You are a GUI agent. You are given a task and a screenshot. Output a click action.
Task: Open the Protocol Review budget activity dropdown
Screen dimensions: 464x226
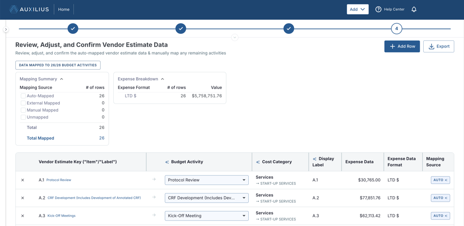click(207, 180)
